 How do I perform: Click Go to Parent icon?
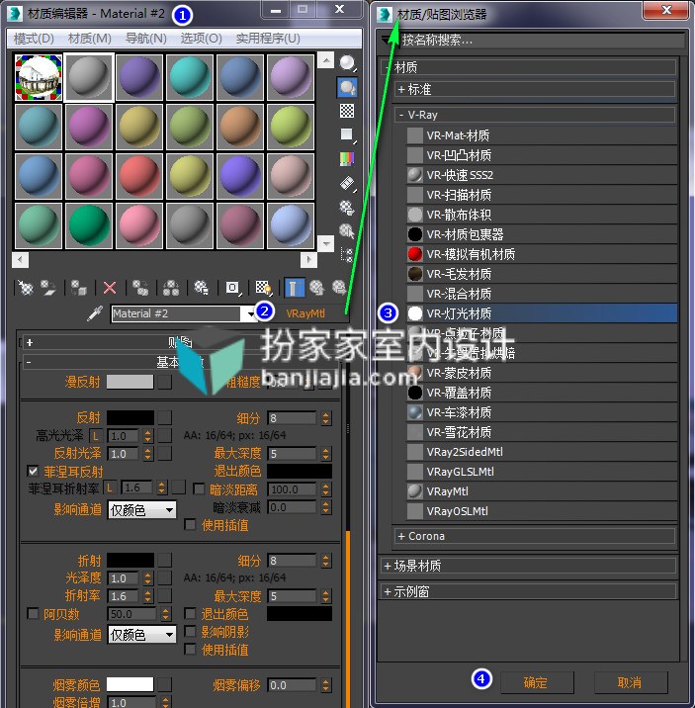[x=317, y=287]
